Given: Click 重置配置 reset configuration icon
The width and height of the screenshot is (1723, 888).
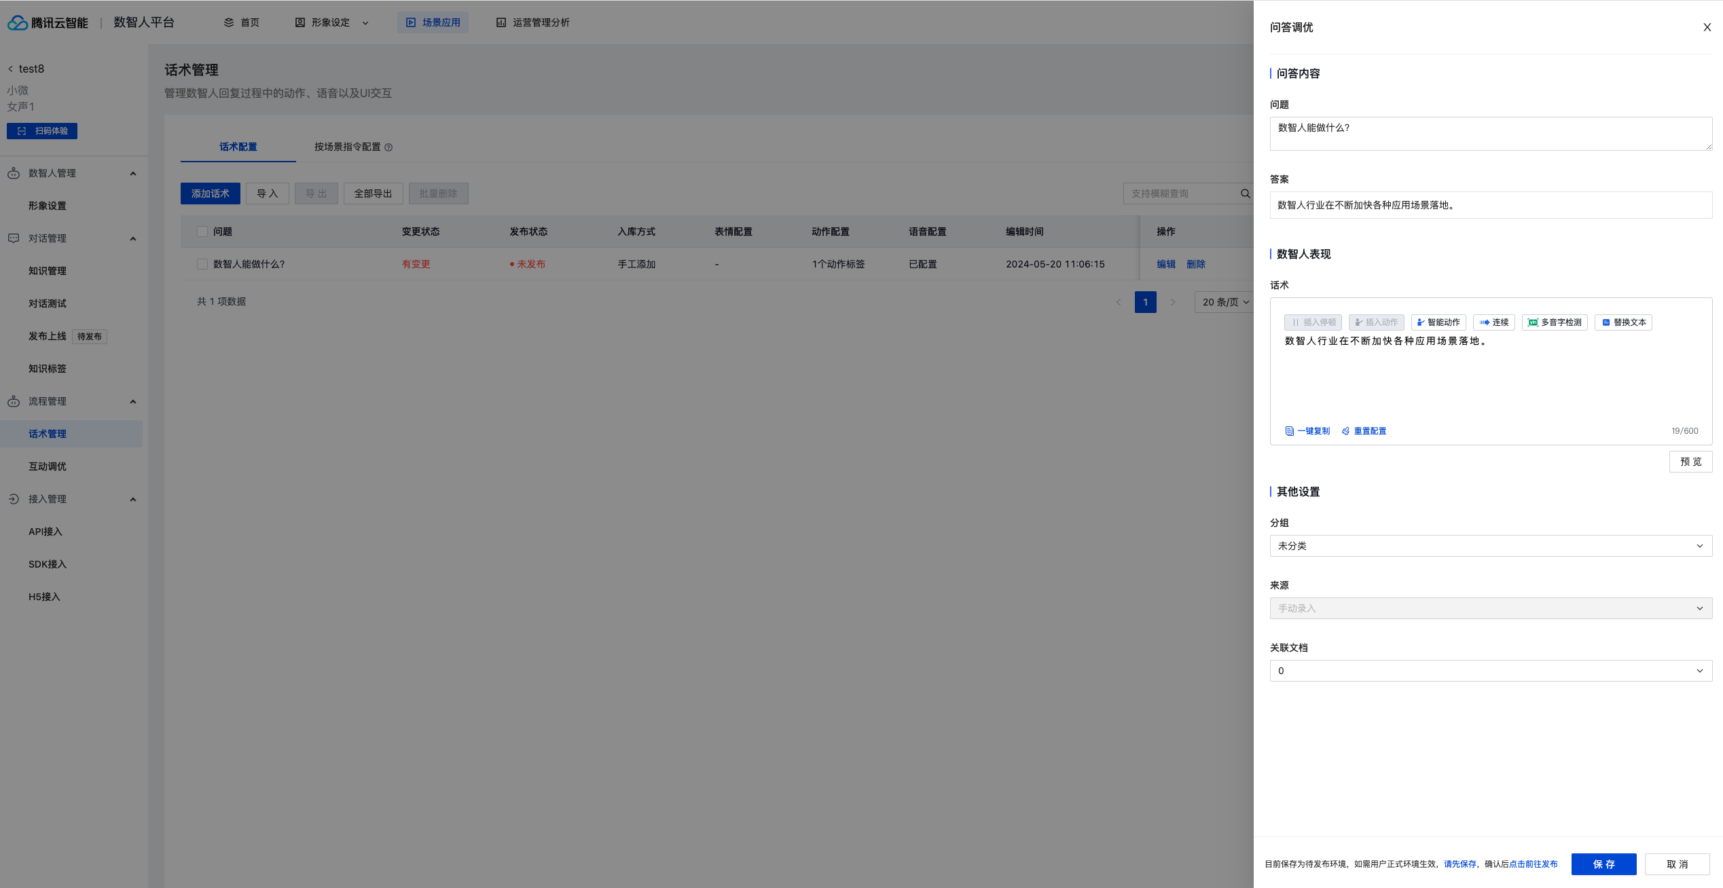Looking at the screenshot, I should point(1346,431).
